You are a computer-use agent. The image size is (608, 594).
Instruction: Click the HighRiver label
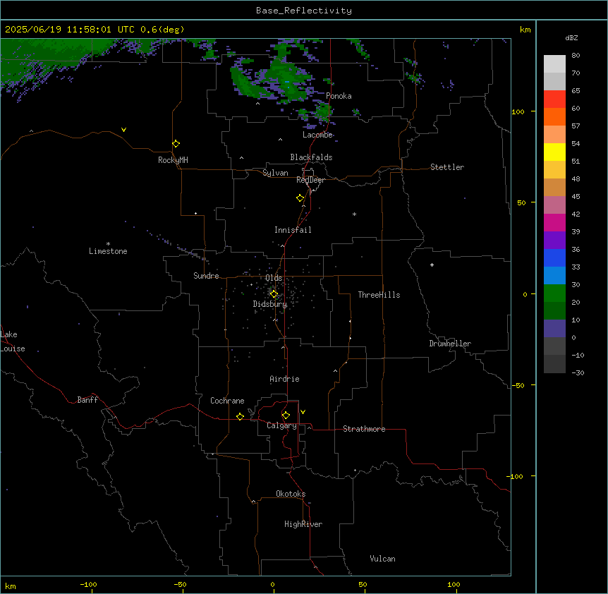click(x=303, y=524)
